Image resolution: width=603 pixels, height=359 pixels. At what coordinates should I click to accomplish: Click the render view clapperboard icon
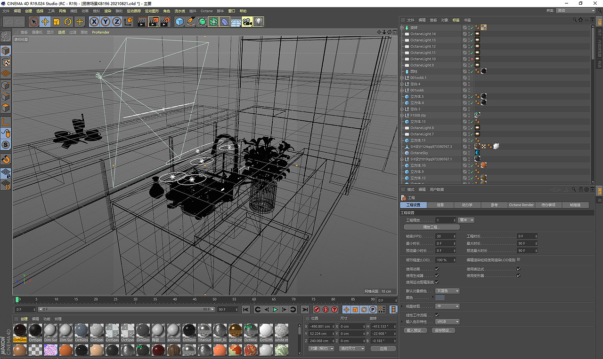[142, 22]
